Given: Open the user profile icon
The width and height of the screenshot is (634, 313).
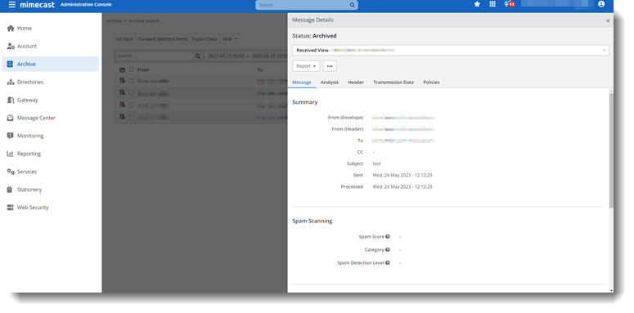Looking at the screenshot, I should click(601, 4).
